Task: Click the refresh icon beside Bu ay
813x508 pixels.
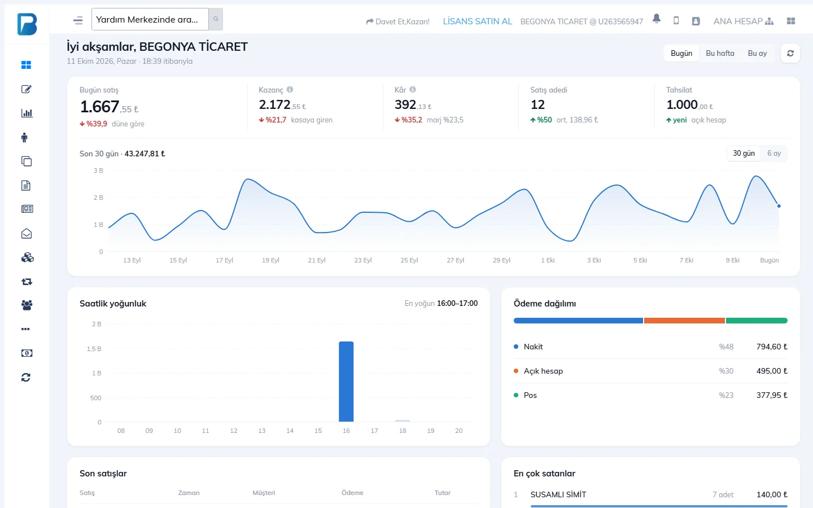Action: (790, 53)
